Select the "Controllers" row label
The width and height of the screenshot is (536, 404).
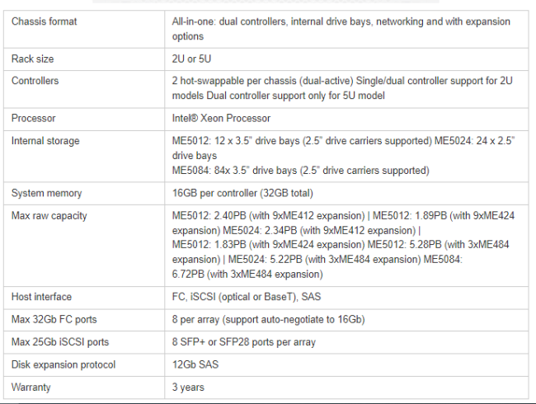click(35, 82)
